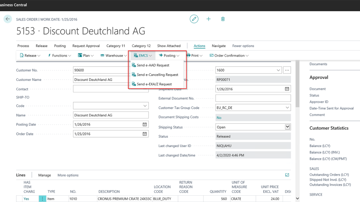Open the row options for item 1010
Screen dimensions: 360x202
pos(42,199)
